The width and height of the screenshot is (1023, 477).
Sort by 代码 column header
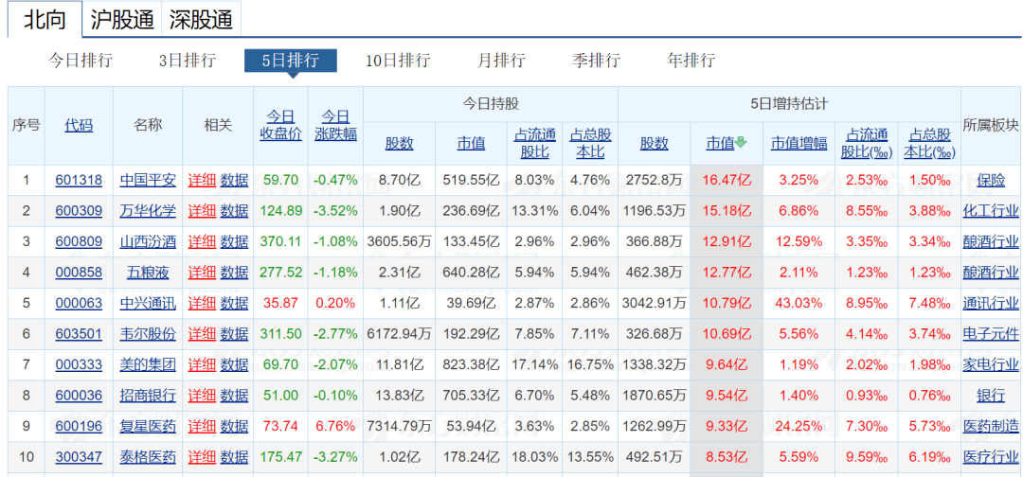[x=79, y=125]
